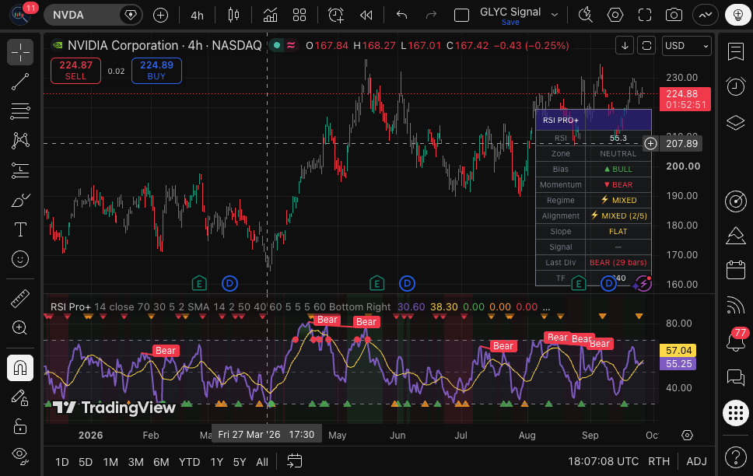This screenshot has height=476, width=753.
Task: Open go to date calendar picker
Action: (x=294, y=461)
